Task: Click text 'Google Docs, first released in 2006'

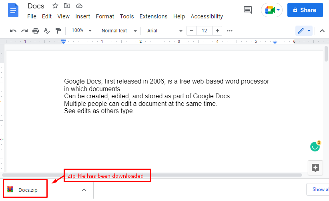Action: click(x=114, y=82)
